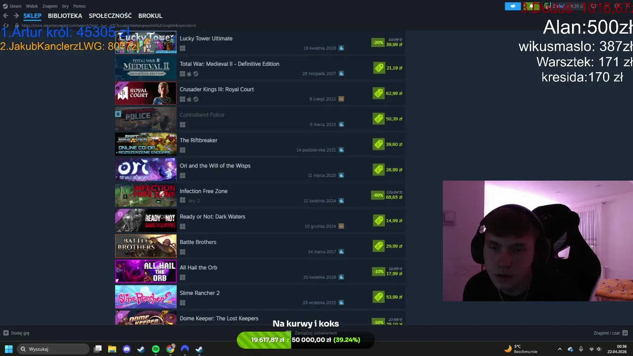Open Discord from the taskbar

(127, 349)
